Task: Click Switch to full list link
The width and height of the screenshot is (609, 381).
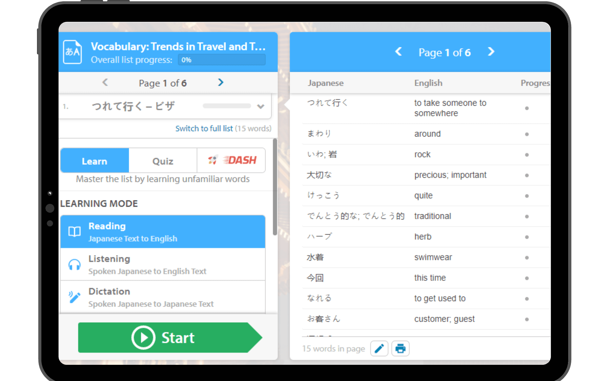Action: [204, 129]
